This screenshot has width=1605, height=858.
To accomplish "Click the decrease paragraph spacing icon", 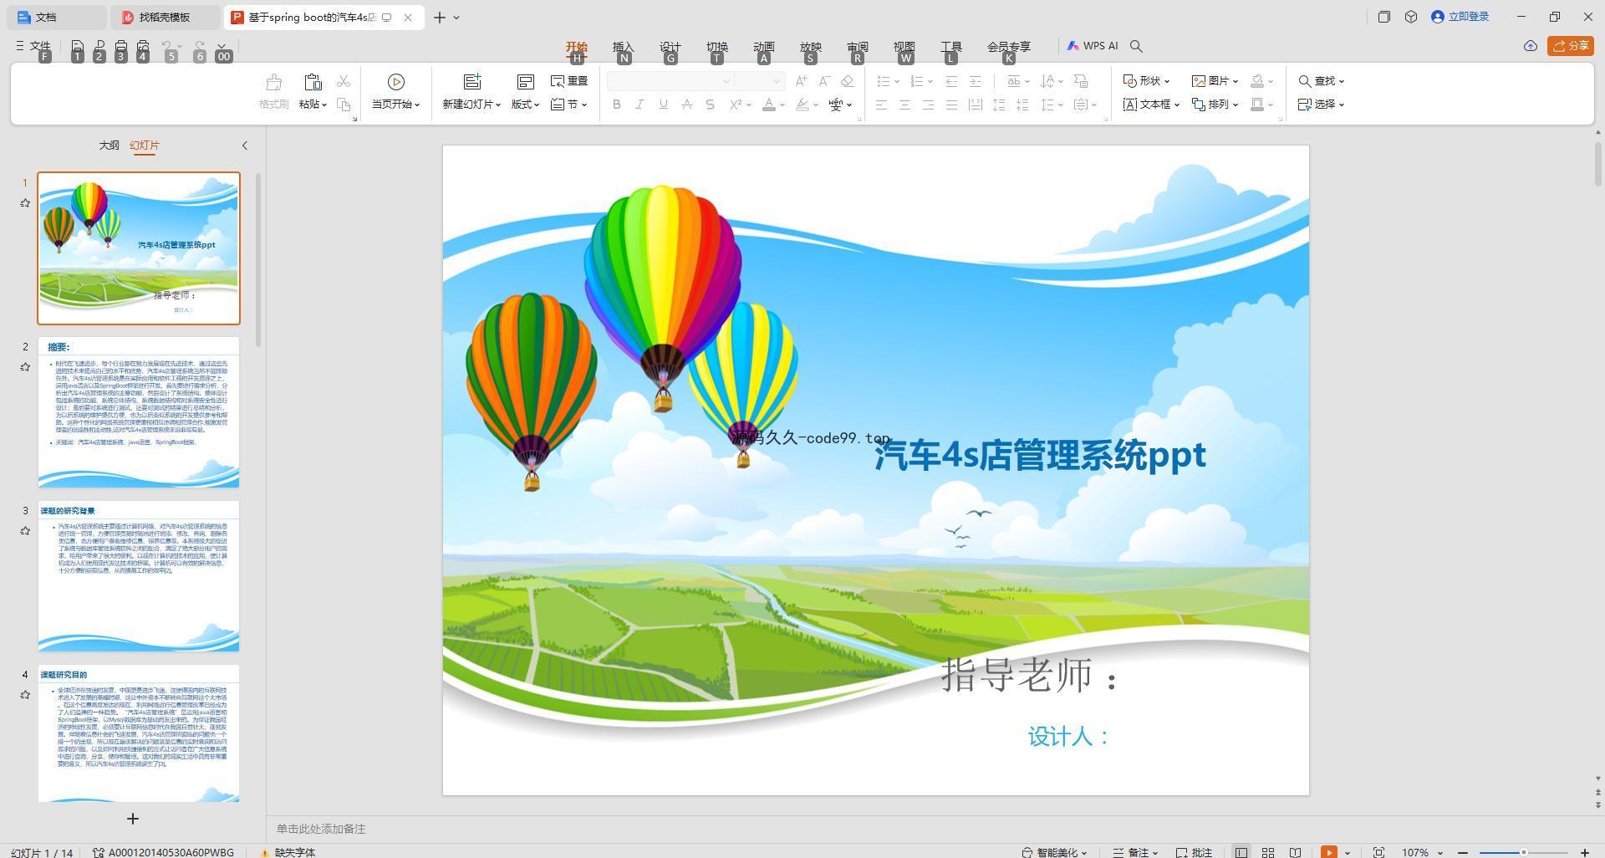I will (1022, 105).
